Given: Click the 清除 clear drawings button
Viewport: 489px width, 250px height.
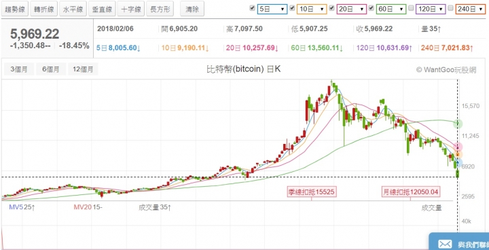Looking at the screenshot, I should [192, 9].
